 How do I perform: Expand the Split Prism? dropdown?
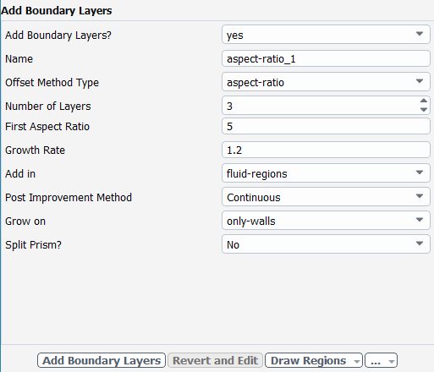tap(326, 244)
